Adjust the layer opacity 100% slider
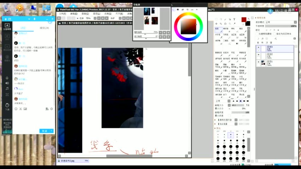The width and height of the screenshot is (301, 169). click(x=281, y=26)
